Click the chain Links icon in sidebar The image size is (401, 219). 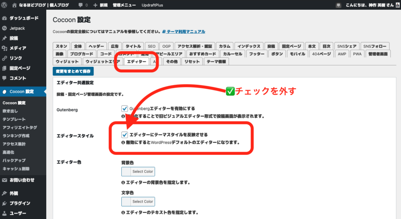coord(4,58)
